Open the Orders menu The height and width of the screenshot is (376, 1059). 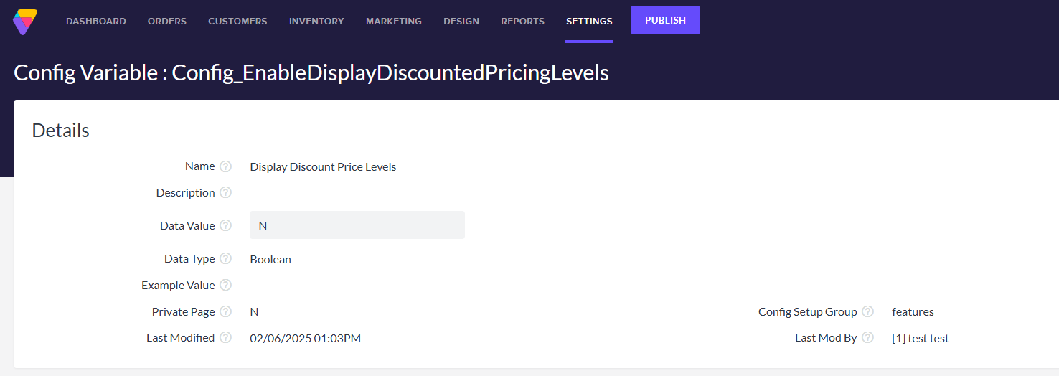(167, 22)
